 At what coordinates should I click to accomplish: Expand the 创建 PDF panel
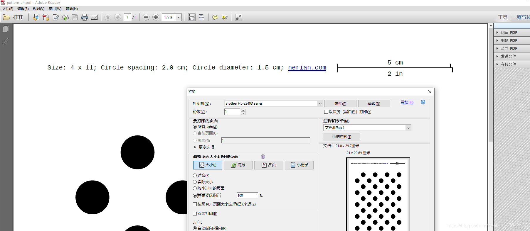click(512, 33)
